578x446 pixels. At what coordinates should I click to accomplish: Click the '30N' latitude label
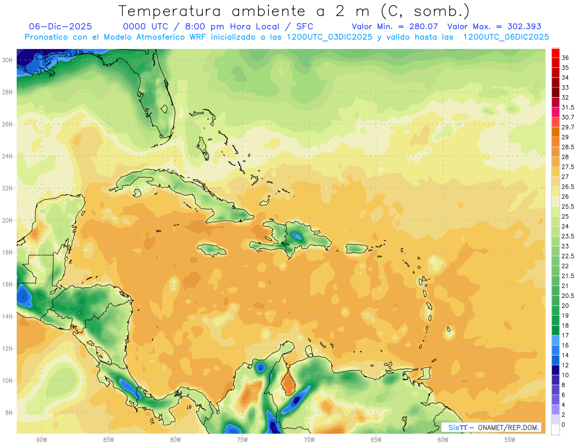[8, 60]
